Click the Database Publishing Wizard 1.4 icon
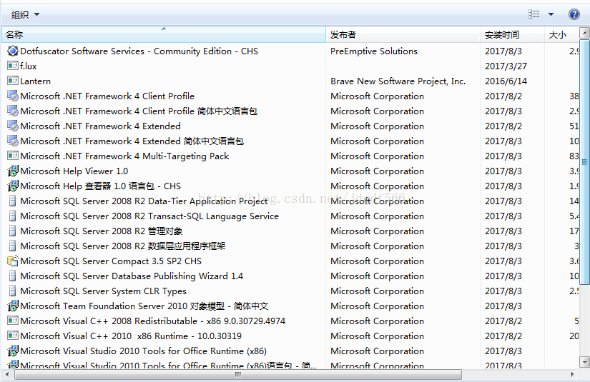 coord(13,276)
